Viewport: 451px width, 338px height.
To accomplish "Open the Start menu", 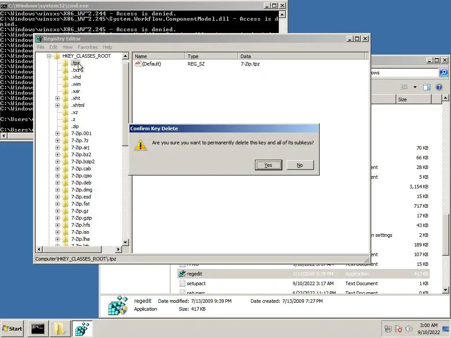I will point(12,328).
